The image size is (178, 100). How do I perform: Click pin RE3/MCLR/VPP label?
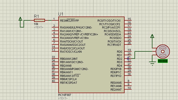tap(70, 21)
